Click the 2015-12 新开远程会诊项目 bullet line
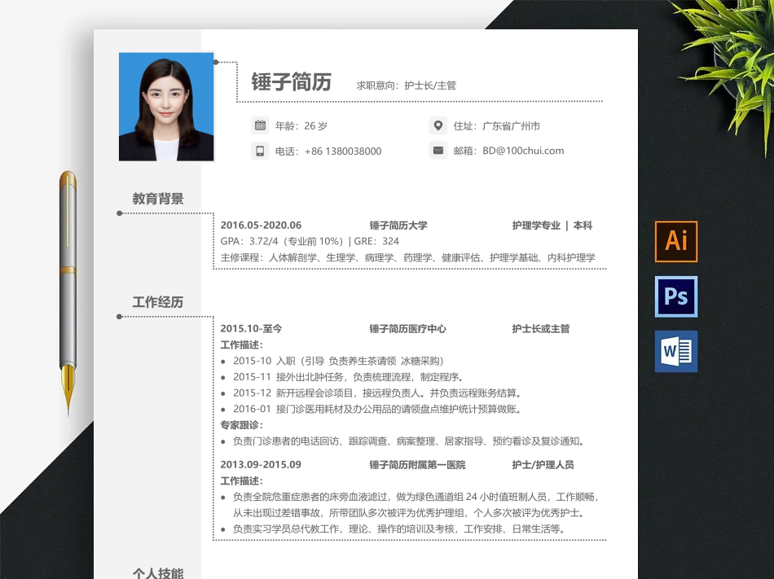Viewport: 774px width, 579px height. tap(377, 393)
